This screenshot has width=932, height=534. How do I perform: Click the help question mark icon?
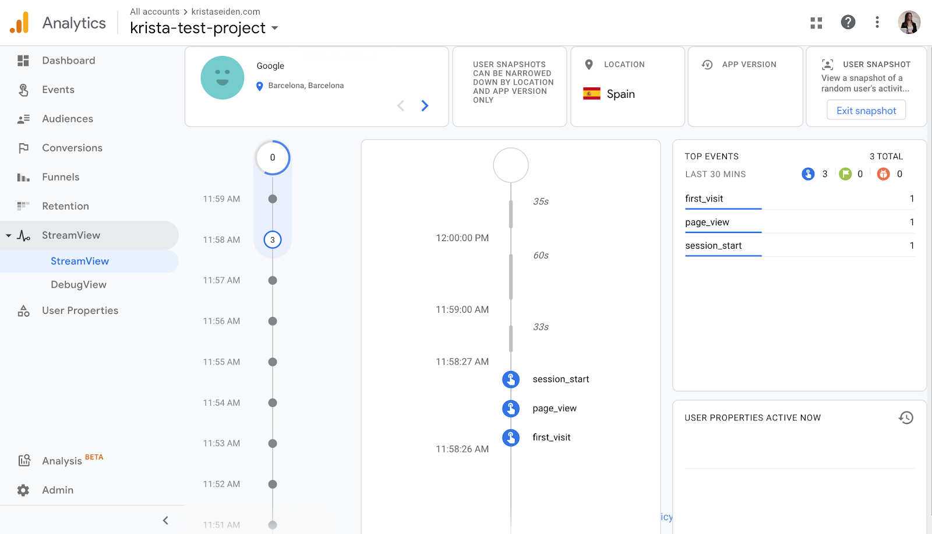848,22
